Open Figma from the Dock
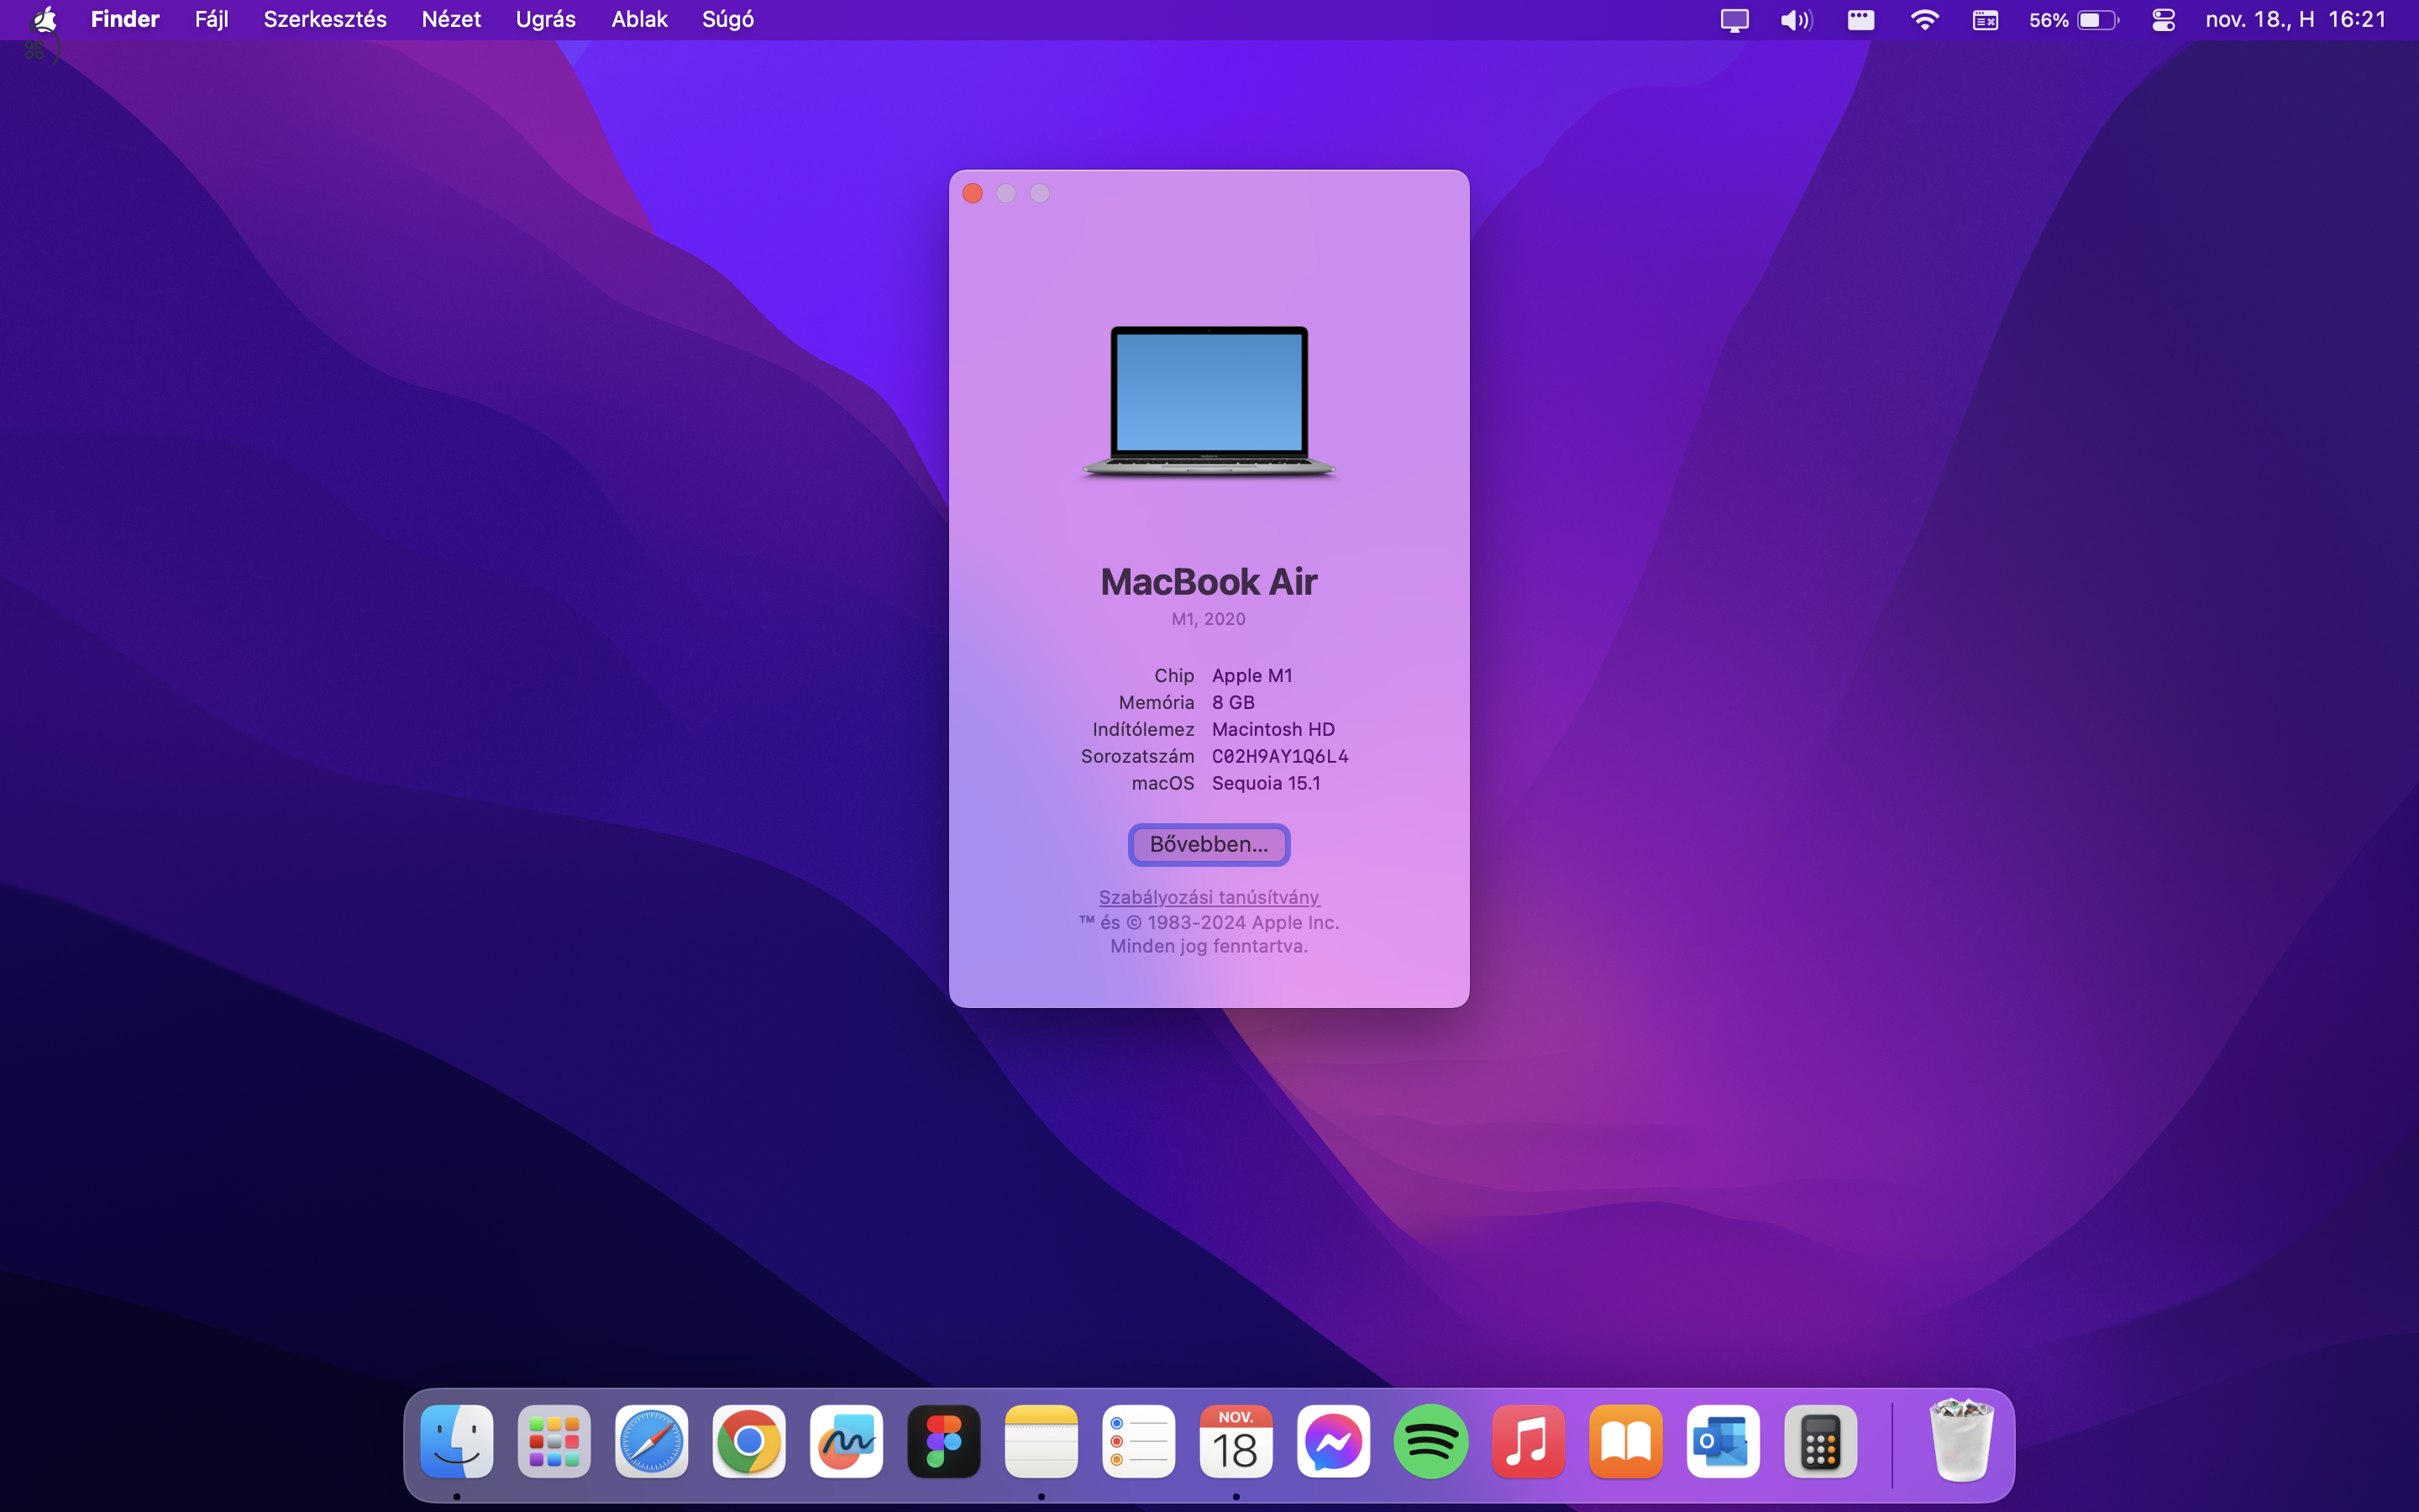Viewport: 2419px width, 1512px height. coord(943,1441)
